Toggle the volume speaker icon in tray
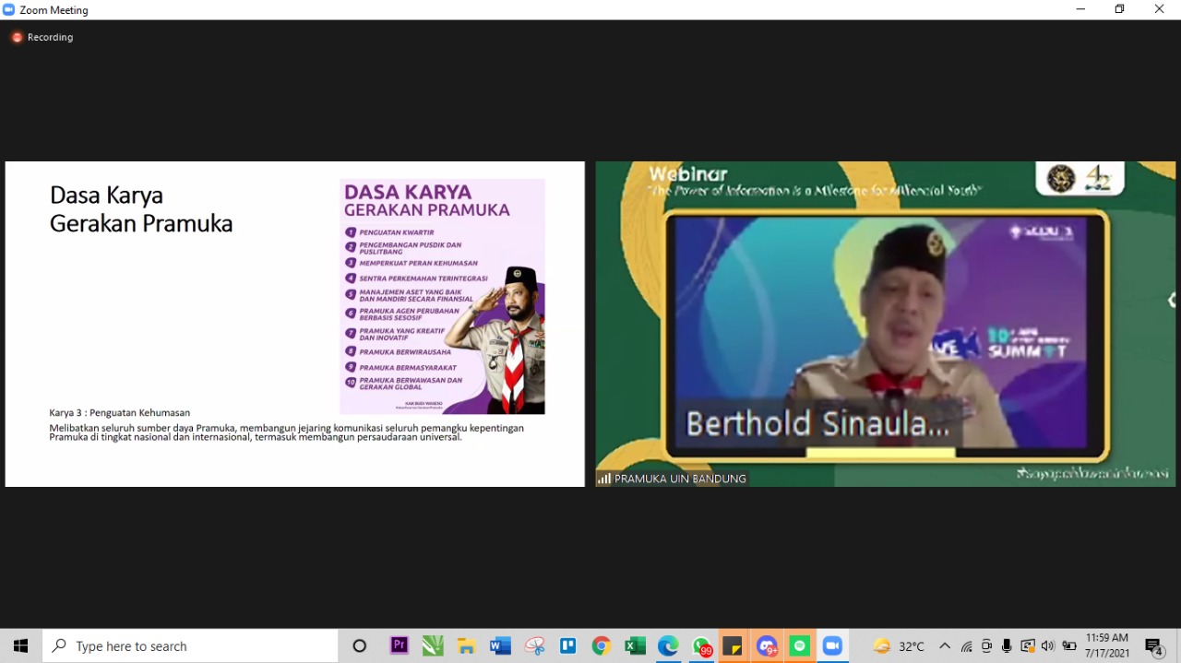 click(1048, 645)
